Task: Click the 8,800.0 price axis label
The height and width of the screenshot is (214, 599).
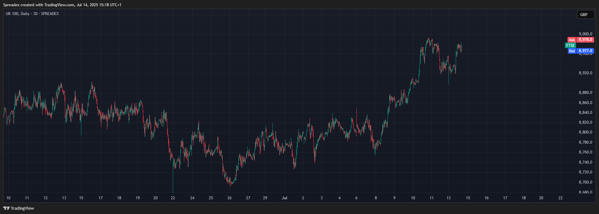Action: pos(586,132)
